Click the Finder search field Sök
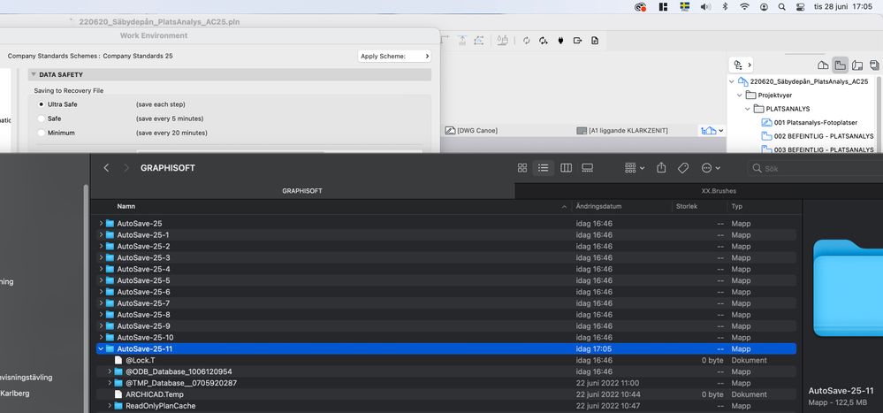The width and height of the screenshot is (883, 413). pyautogui.click(x=817, y=168)
